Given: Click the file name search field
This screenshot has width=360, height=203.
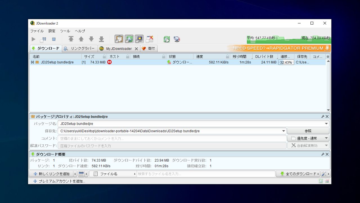Looking at the screenshot, I should 206,174.
